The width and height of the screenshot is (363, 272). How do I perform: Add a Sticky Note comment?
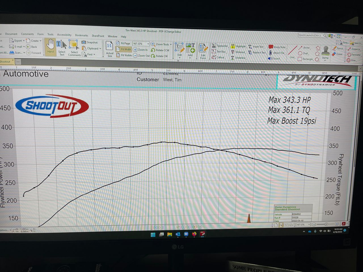277,47
